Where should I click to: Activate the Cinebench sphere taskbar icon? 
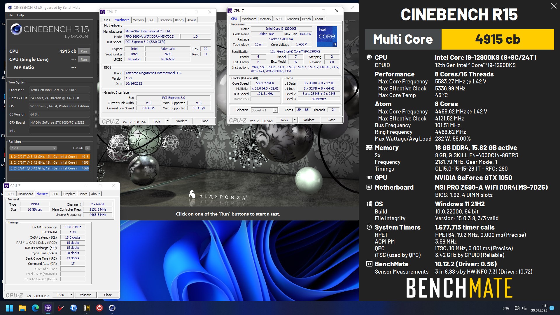[112, 308]
